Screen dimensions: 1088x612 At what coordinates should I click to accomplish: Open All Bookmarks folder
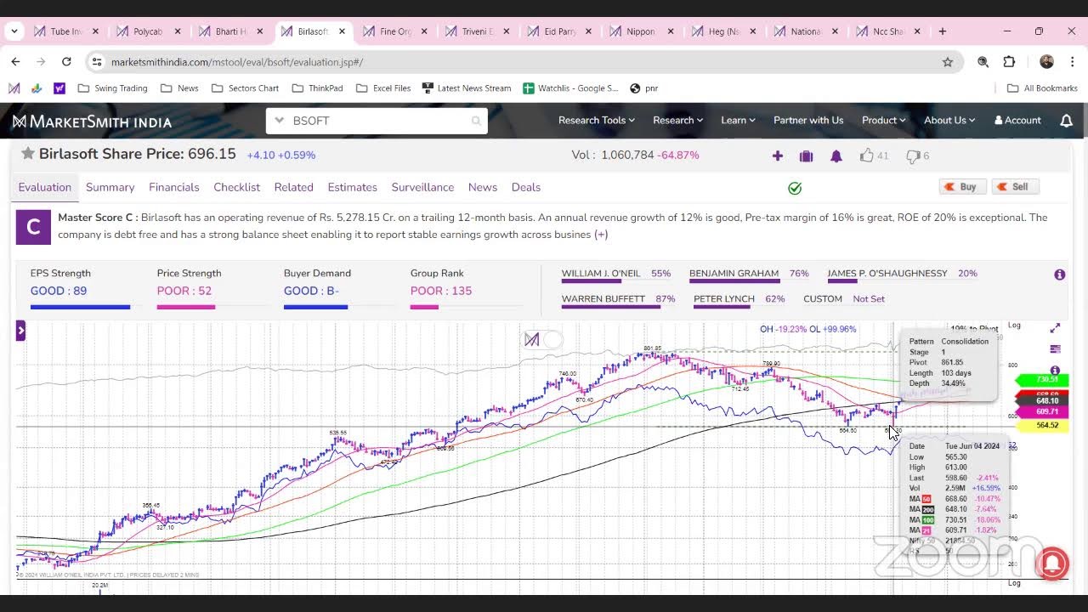point(1042,88)
